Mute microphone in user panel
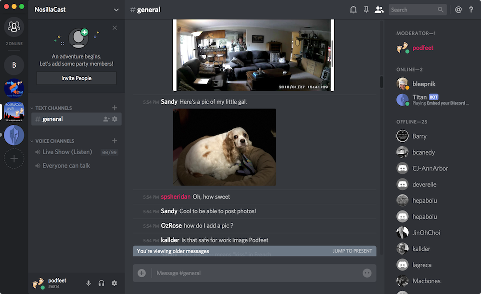This screenshot has height=294, width=481. tap(89, 283)
